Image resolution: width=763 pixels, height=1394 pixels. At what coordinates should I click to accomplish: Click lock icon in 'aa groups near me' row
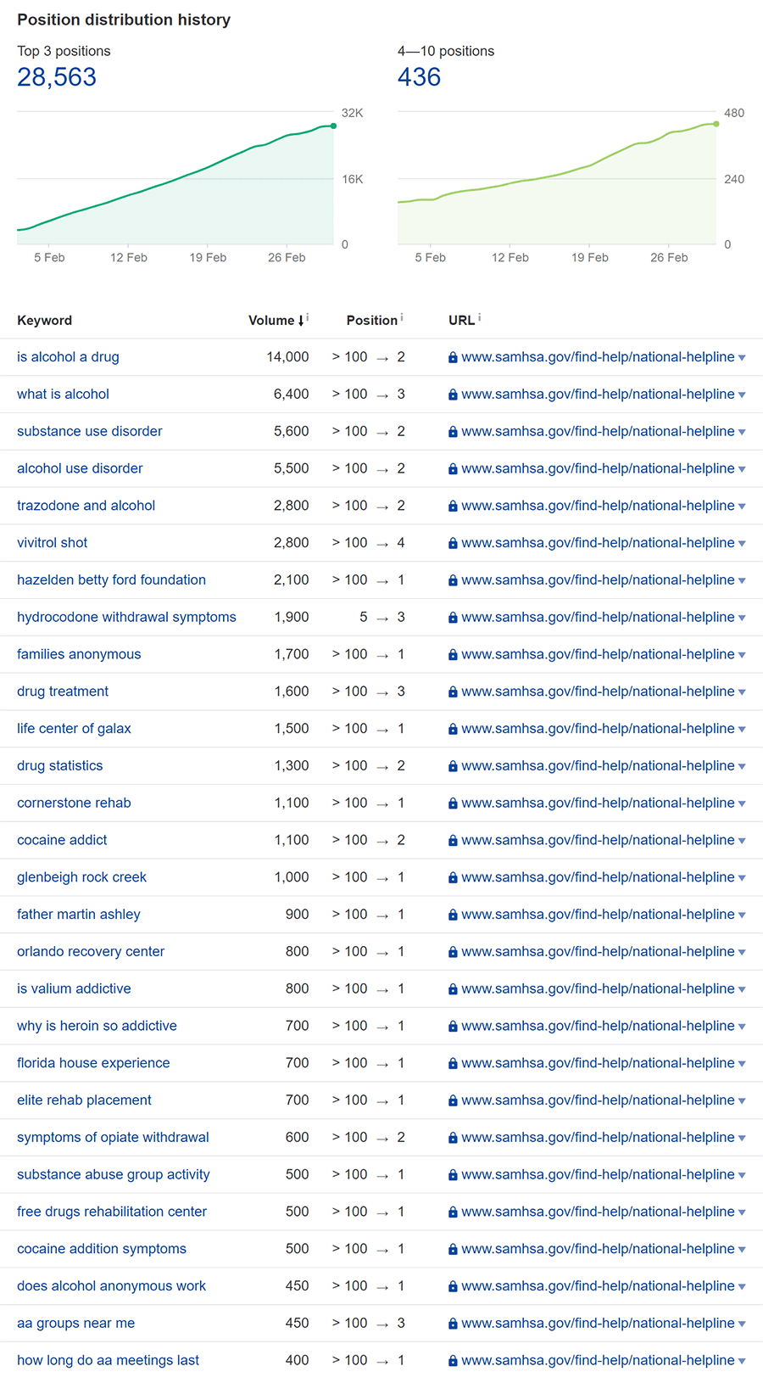tap(453, 1324)
